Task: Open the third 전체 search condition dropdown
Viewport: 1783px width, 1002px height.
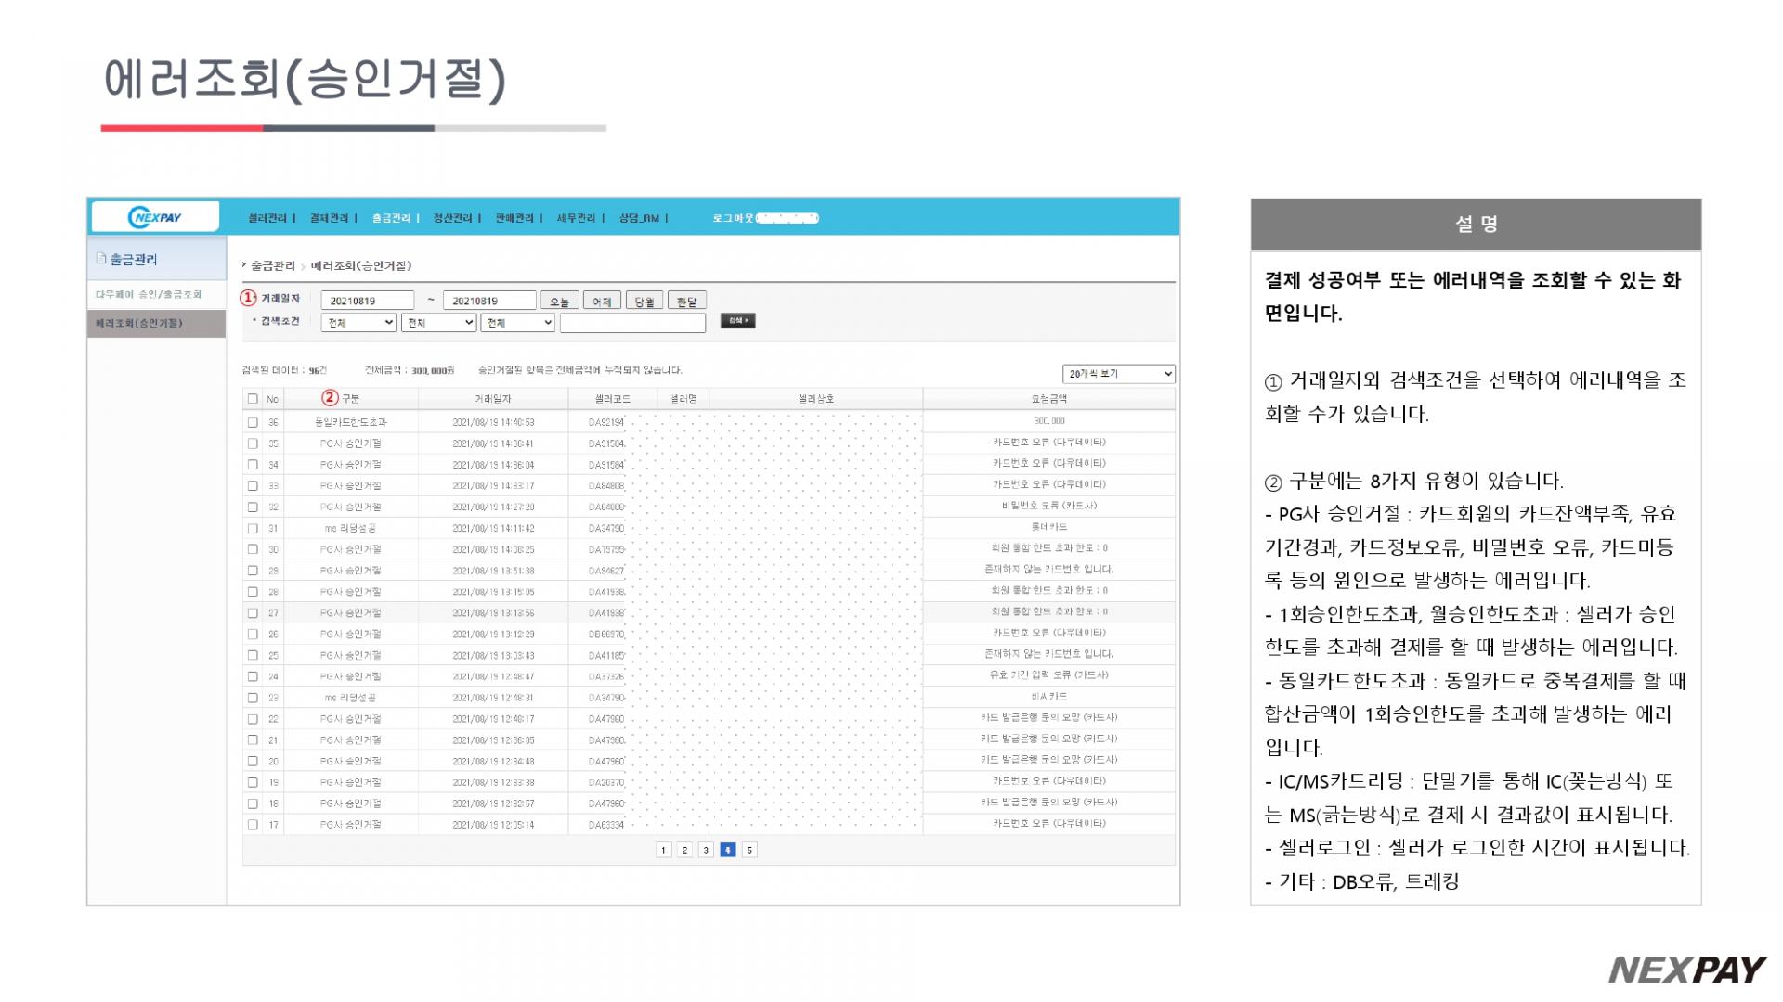Action: 517,323
